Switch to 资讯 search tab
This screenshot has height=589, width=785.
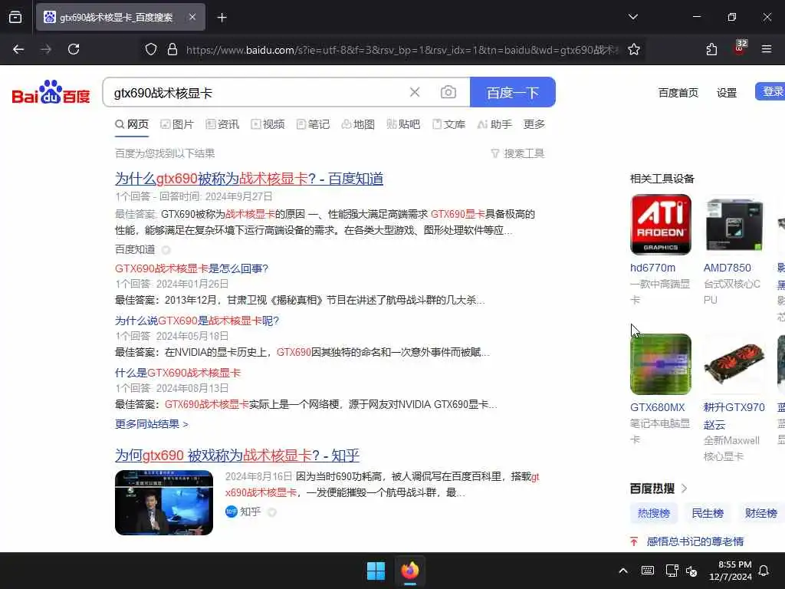point(222,124)
